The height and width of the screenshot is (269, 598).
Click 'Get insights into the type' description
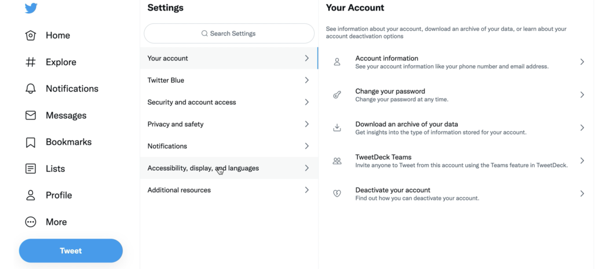click(441, 132)
